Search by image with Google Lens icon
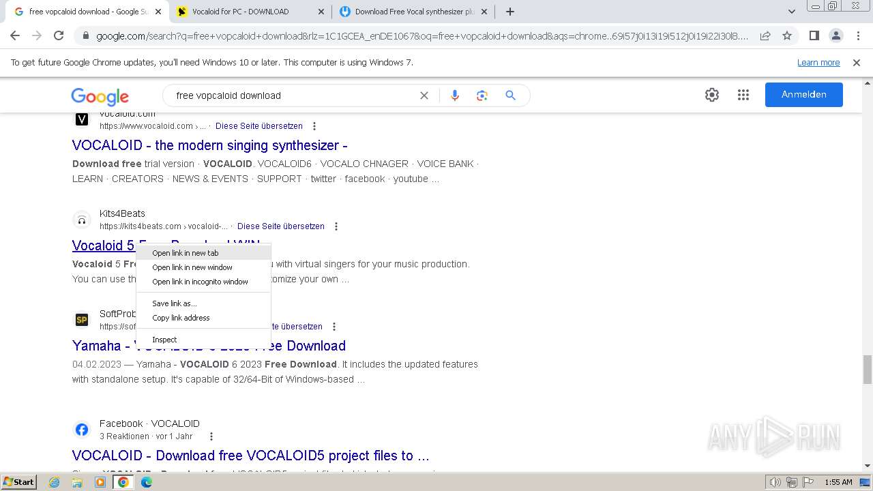 point(482,95)
